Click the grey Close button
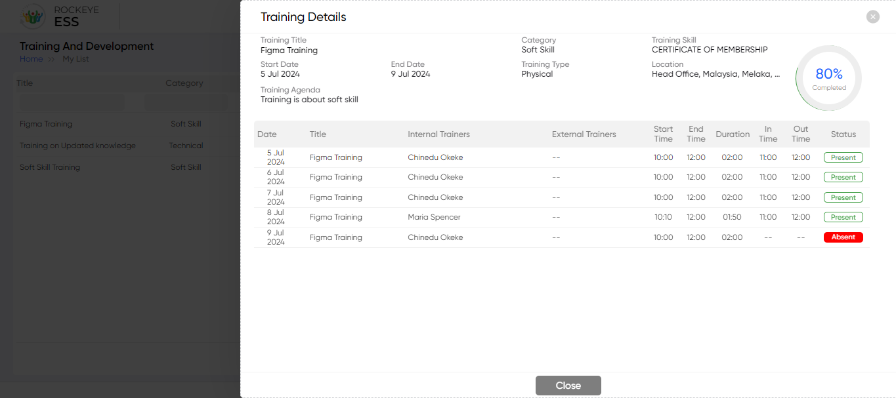This screenshot has height=398, width=896. (568, 386)
